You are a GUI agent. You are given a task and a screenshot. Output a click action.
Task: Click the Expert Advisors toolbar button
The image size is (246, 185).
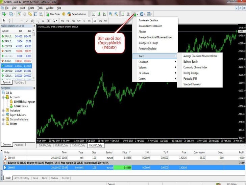coord(77,14)
